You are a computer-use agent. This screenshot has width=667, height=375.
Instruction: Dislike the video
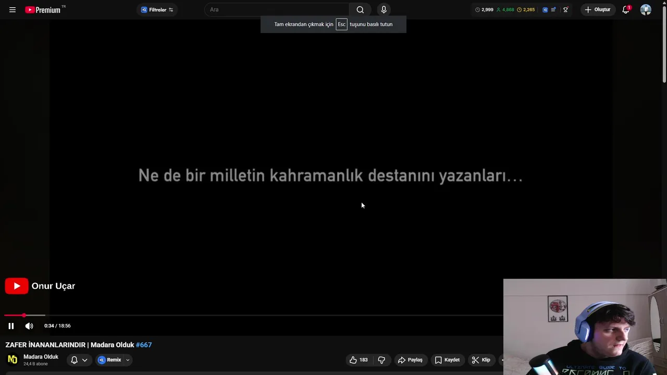click(381, 360)
